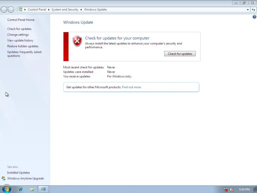The image size is (257, 193).
Task: Click the "You receive updates:" label
Action: click(77, 76)
